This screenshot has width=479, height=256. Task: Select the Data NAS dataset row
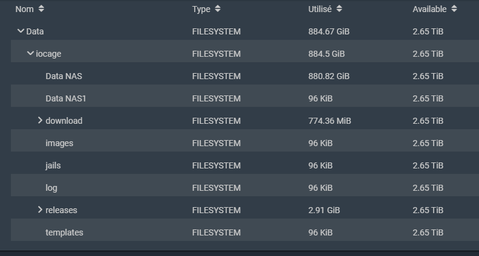click(245, 76)
